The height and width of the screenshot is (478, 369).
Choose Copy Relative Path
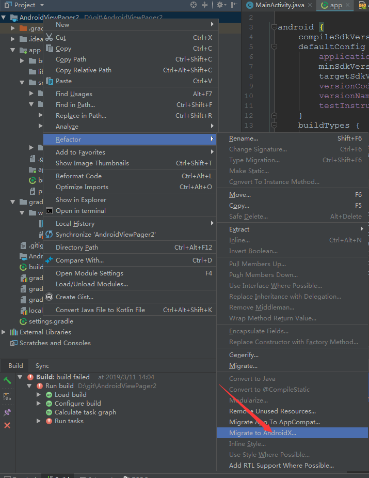coord(131,70)
